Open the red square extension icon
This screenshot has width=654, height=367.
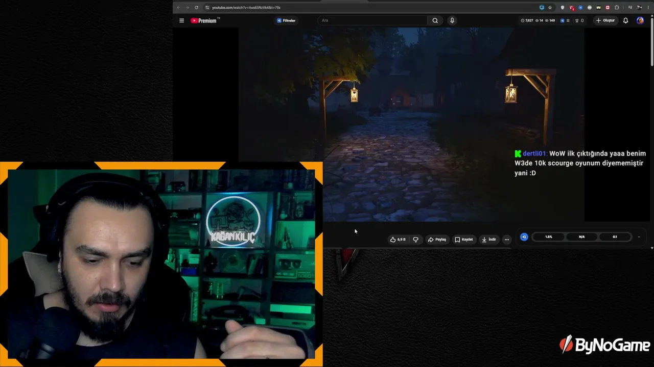[x=608, y=8]
